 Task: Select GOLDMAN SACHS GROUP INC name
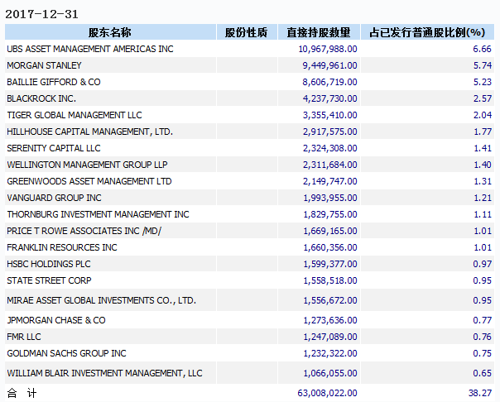(x=66, y=353)
